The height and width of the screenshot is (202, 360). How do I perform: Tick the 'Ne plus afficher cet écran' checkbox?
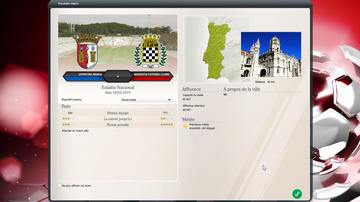59,186
